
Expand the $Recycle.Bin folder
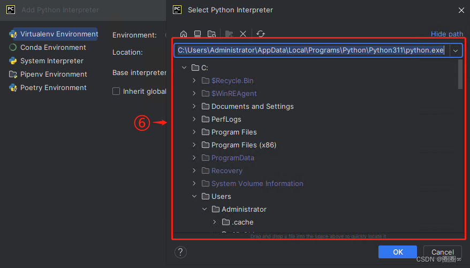194,80
